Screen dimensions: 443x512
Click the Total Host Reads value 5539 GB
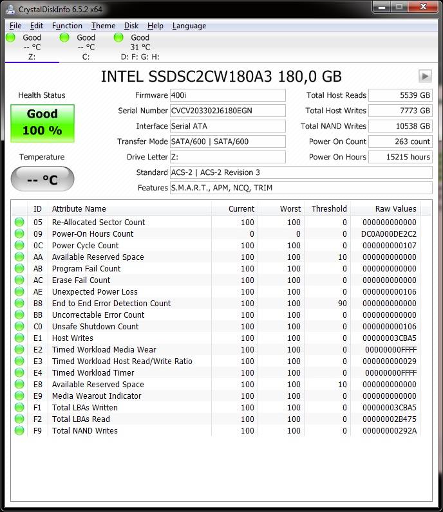click(401, 95)
